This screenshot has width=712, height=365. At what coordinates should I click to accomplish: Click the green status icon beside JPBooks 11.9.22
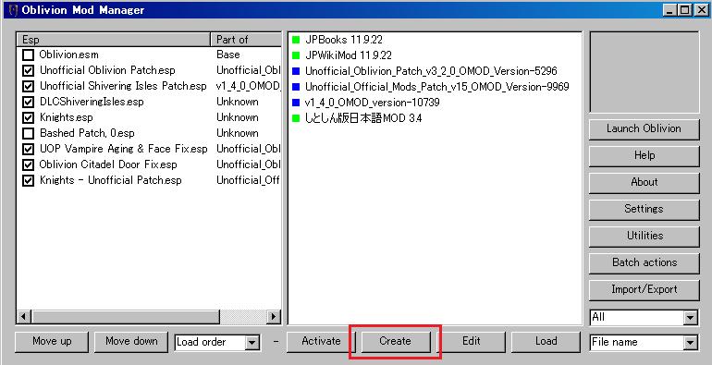(x=296, y=40)
